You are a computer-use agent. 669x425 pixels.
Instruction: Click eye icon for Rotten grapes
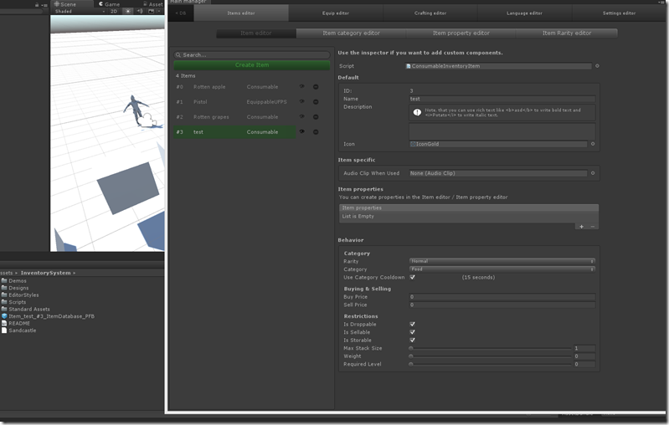(302, 116)
